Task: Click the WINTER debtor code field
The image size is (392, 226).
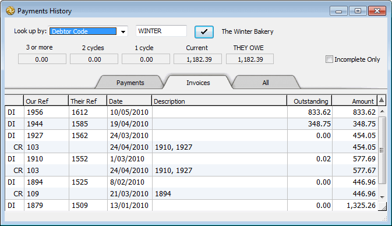Action: [x=161, y=31]
